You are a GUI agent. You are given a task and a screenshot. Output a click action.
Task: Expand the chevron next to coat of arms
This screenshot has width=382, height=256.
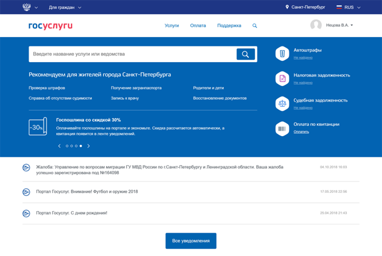tap(36, 8)
